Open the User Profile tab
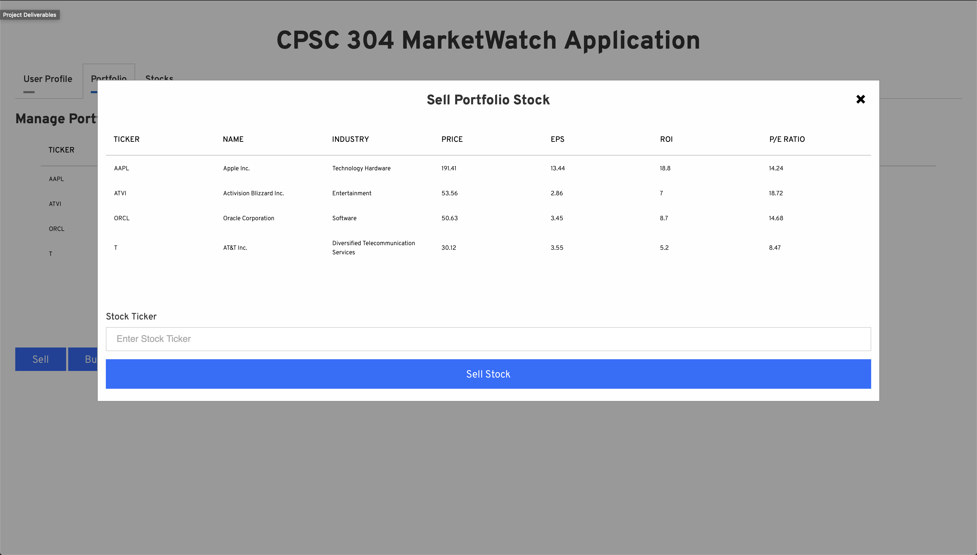The width and height of the screenshot is (977, 555). (x=48, y=79)
